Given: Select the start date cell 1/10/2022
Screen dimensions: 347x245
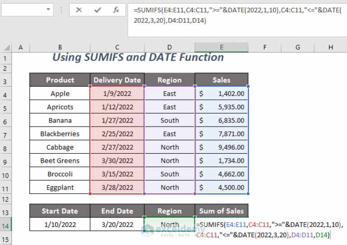Looking at the screenshot, I should point(60,225).
